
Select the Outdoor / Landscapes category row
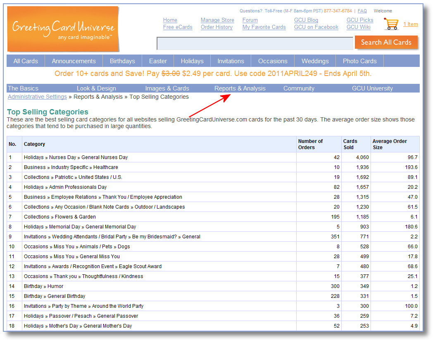213,207
